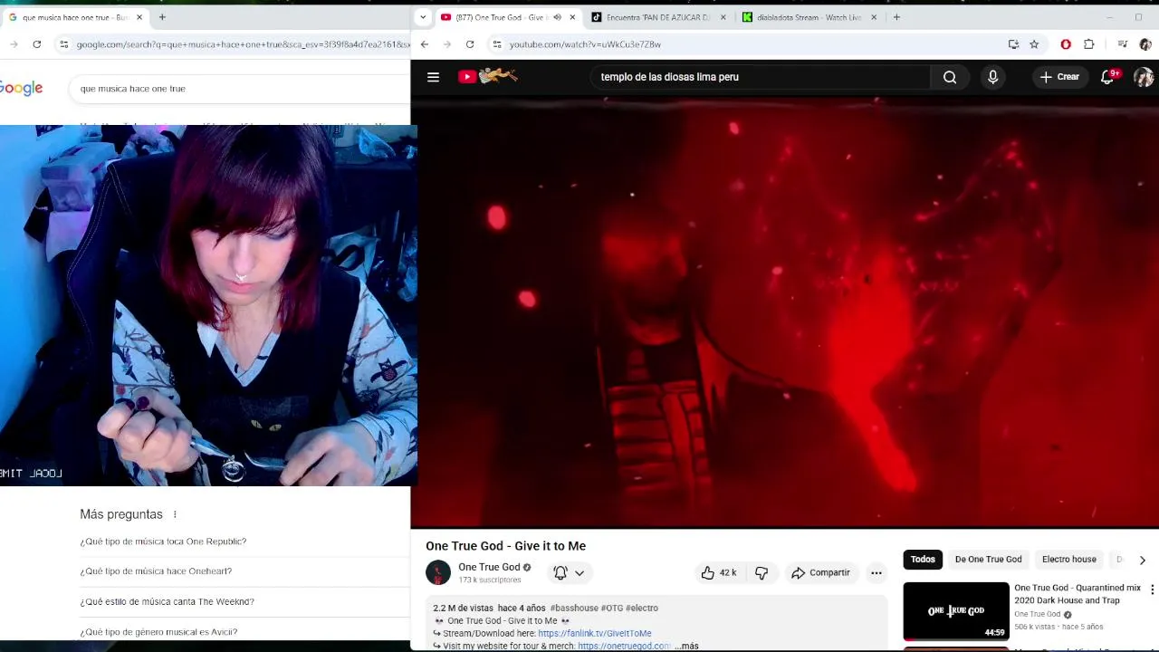Image resolution: width=1159 pixels, height=652 pixels.
Task: Open Chrome profile avatar in the toolbar
Action: (1145, 44)
